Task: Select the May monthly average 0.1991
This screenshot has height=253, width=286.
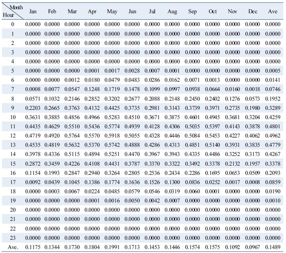Action: 112,247
